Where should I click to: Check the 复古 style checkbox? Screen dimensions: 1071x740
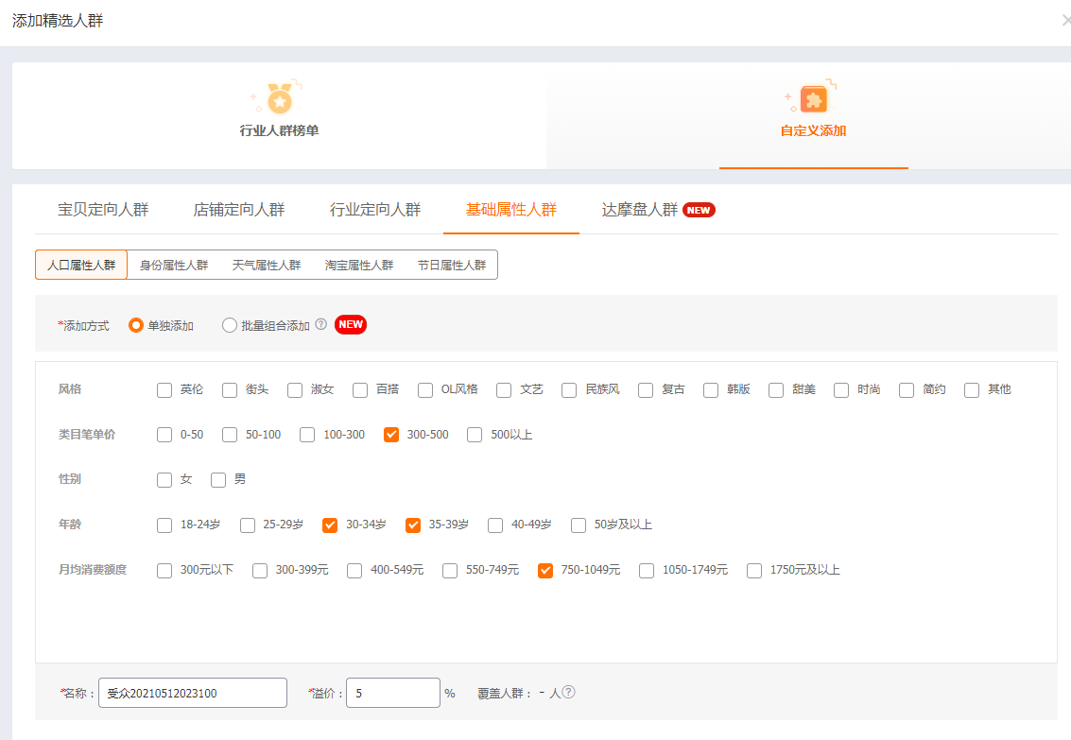click(646, 389)
